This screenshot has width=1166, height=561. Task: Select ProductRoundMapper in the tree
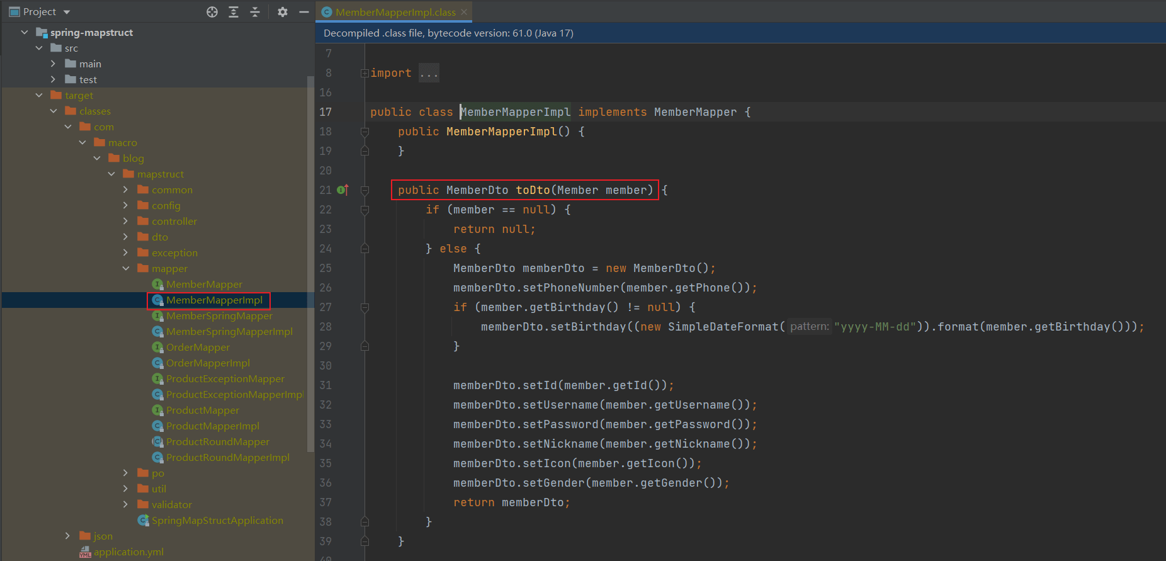click(x=217, y=442)
